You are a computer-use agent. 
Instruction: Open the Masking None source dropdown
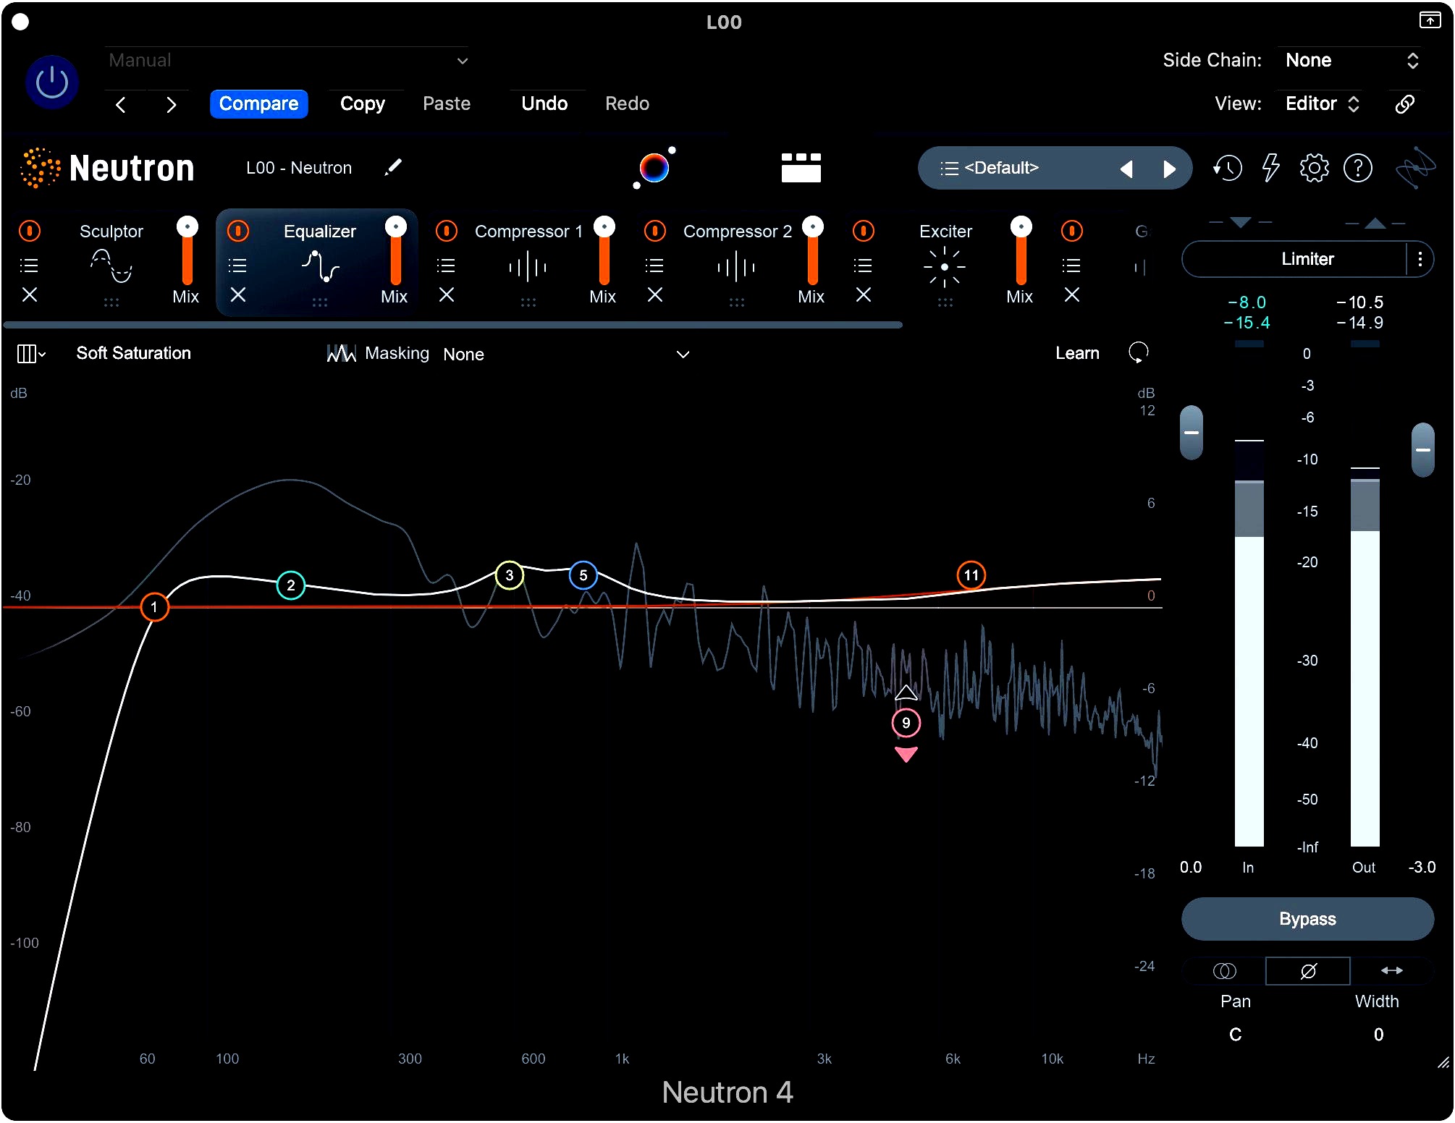pyautogui.click(x=566, y=354)
